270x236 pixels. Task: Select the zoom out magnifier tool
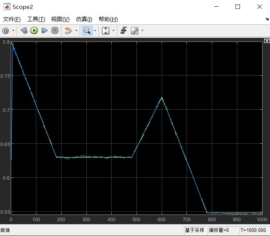click(87, 31)
